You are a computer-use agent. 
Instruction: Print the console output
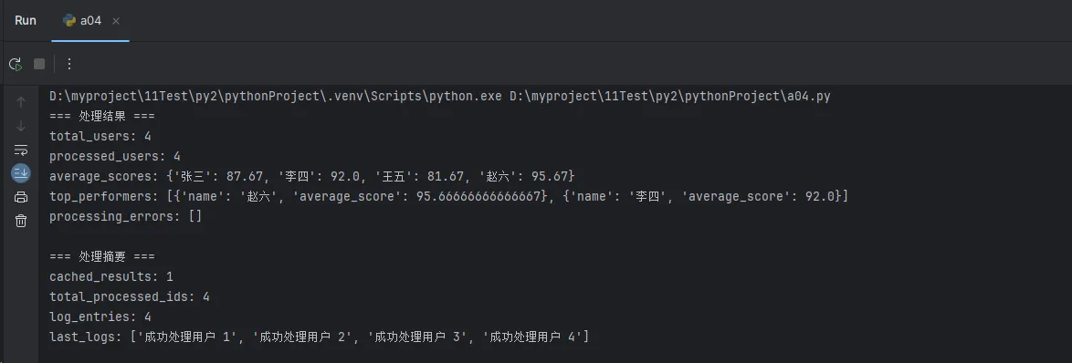[21, 197]
